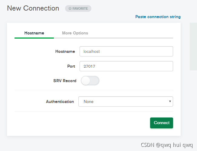Select the Port field label

(71, 66)
